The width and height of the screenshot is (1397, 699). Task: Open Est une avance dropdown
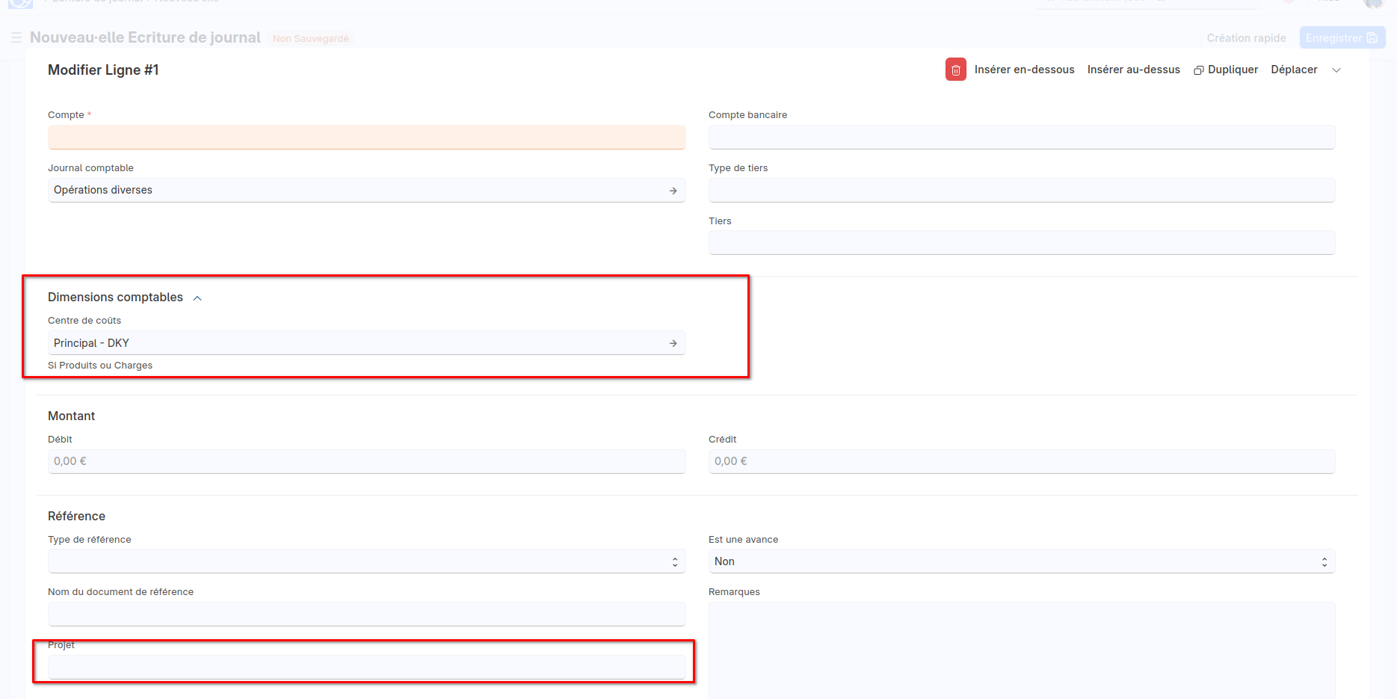[x=1021, y=561]
